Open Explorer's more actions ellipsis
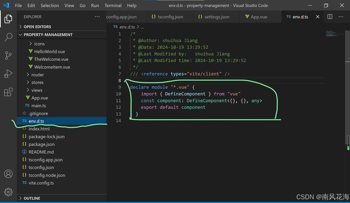The width and height of the screenshot is (350, 203). click(x=97, y=17)
